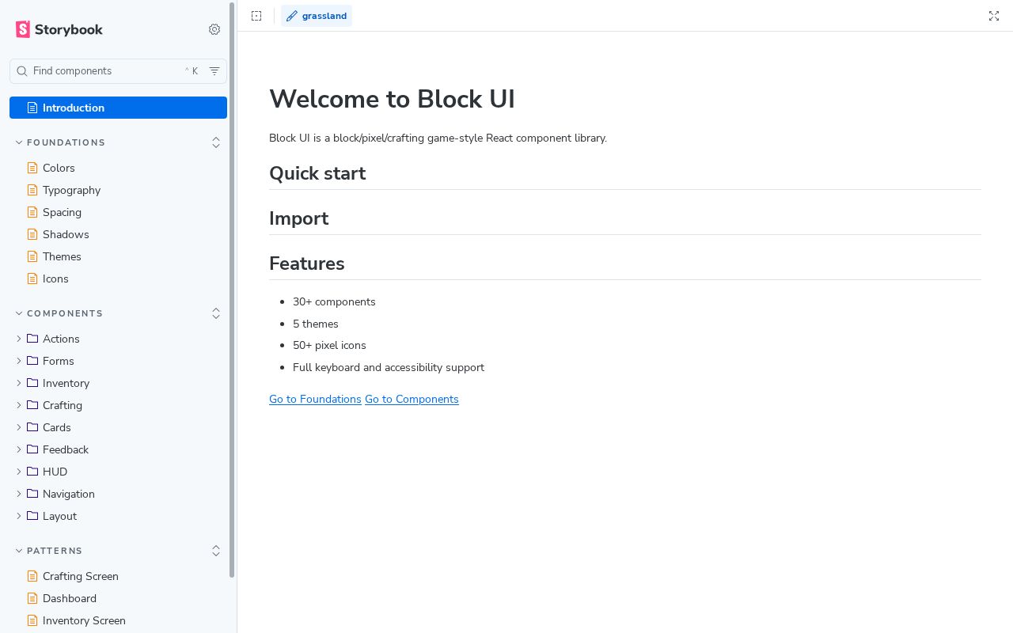This screenshot has width=1013, height=633.
Task: Follow the Go to Components link
Action: [x=412, y=400]
